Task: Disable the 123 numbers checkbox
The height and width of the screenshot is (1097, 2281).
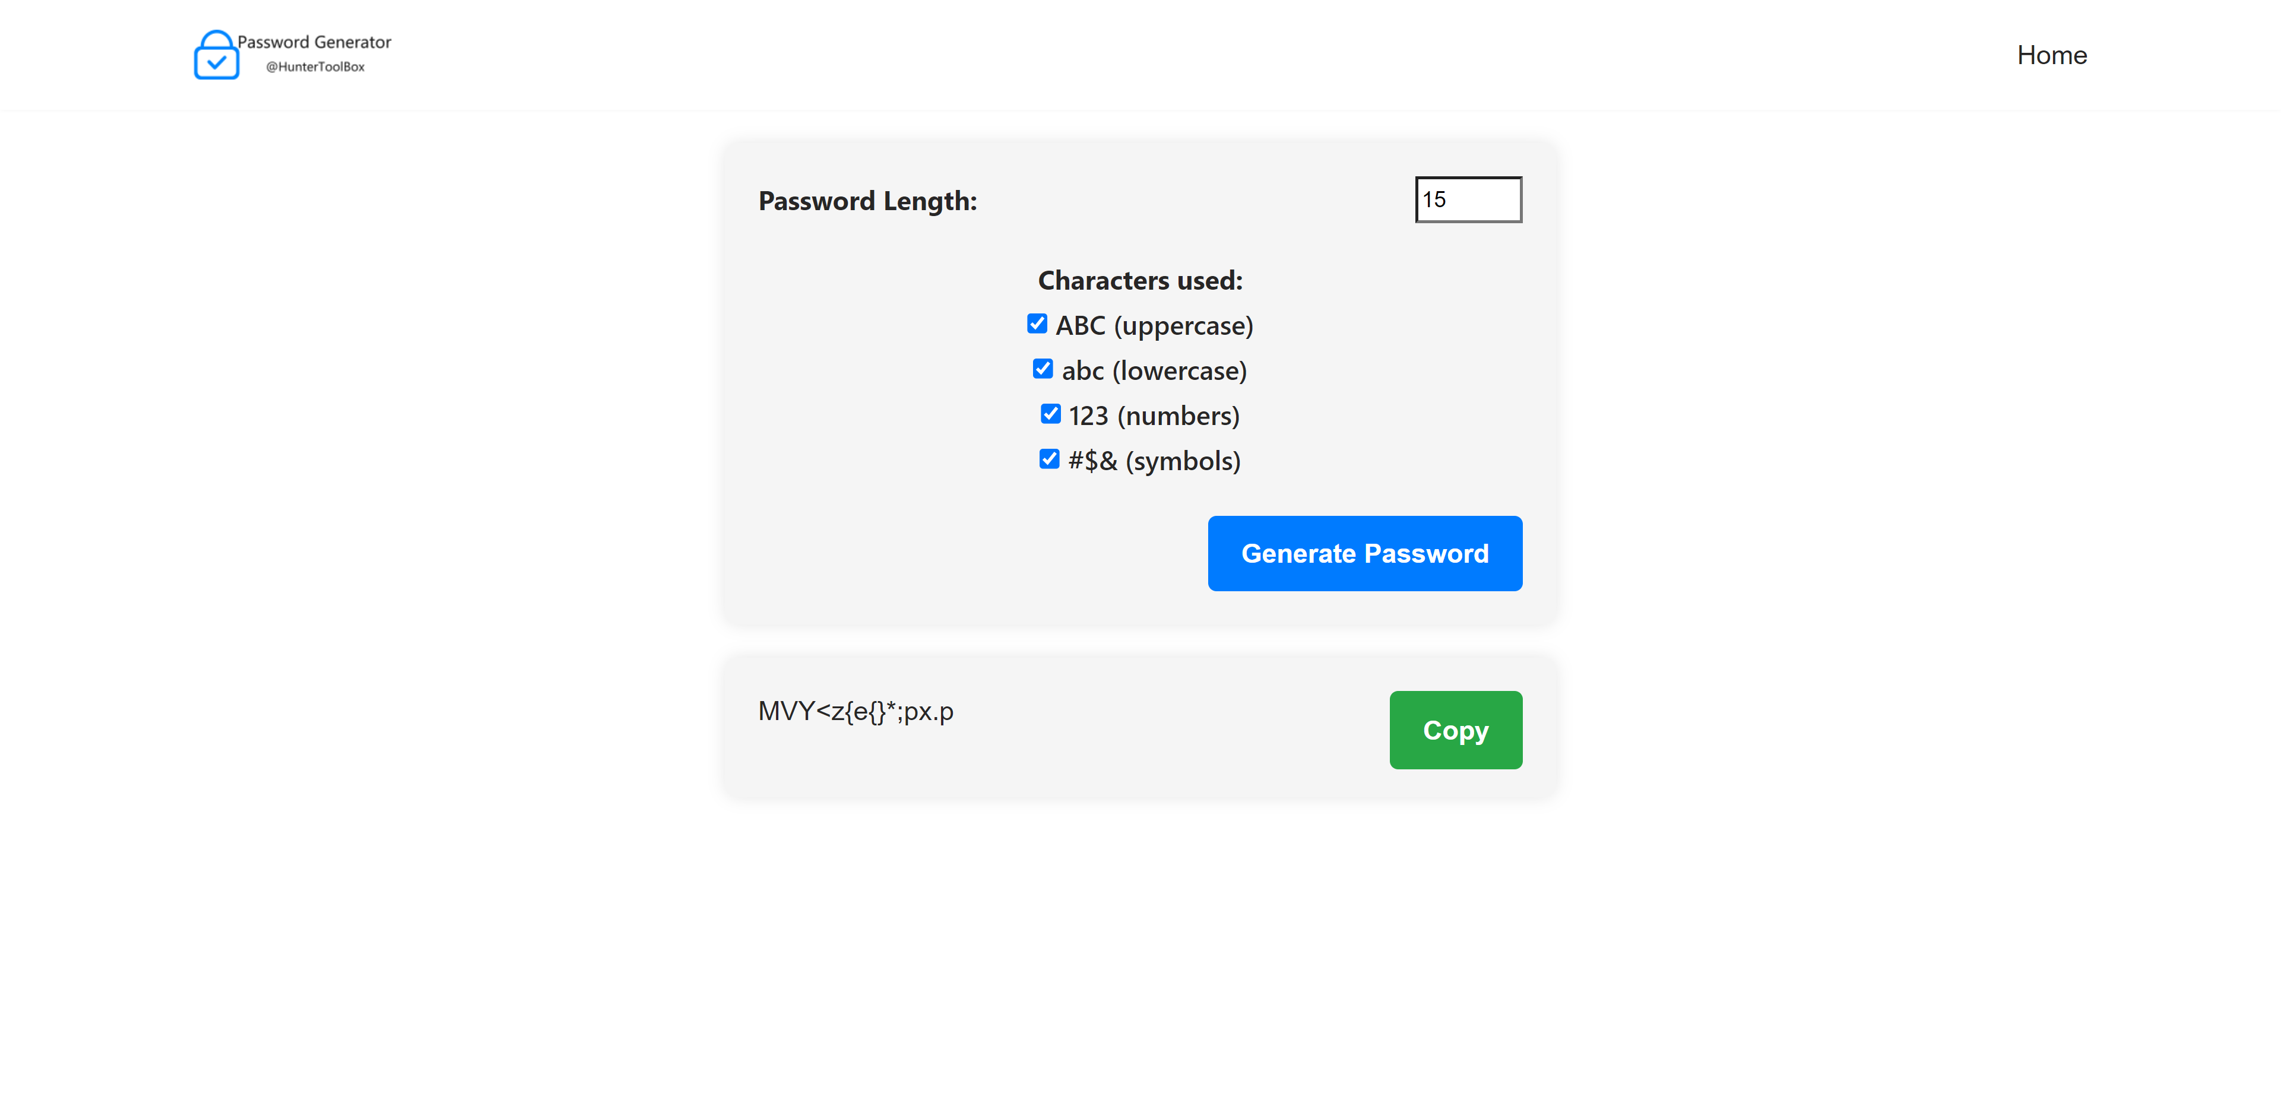Action: [1050, 414]
